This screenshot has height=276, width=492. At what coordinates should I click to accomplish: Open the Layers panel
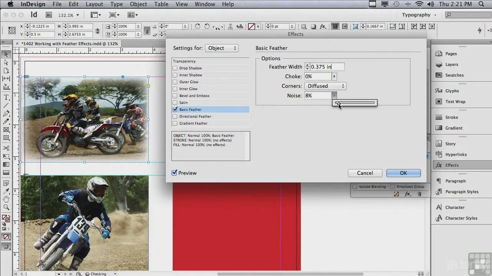pos(451,64)
